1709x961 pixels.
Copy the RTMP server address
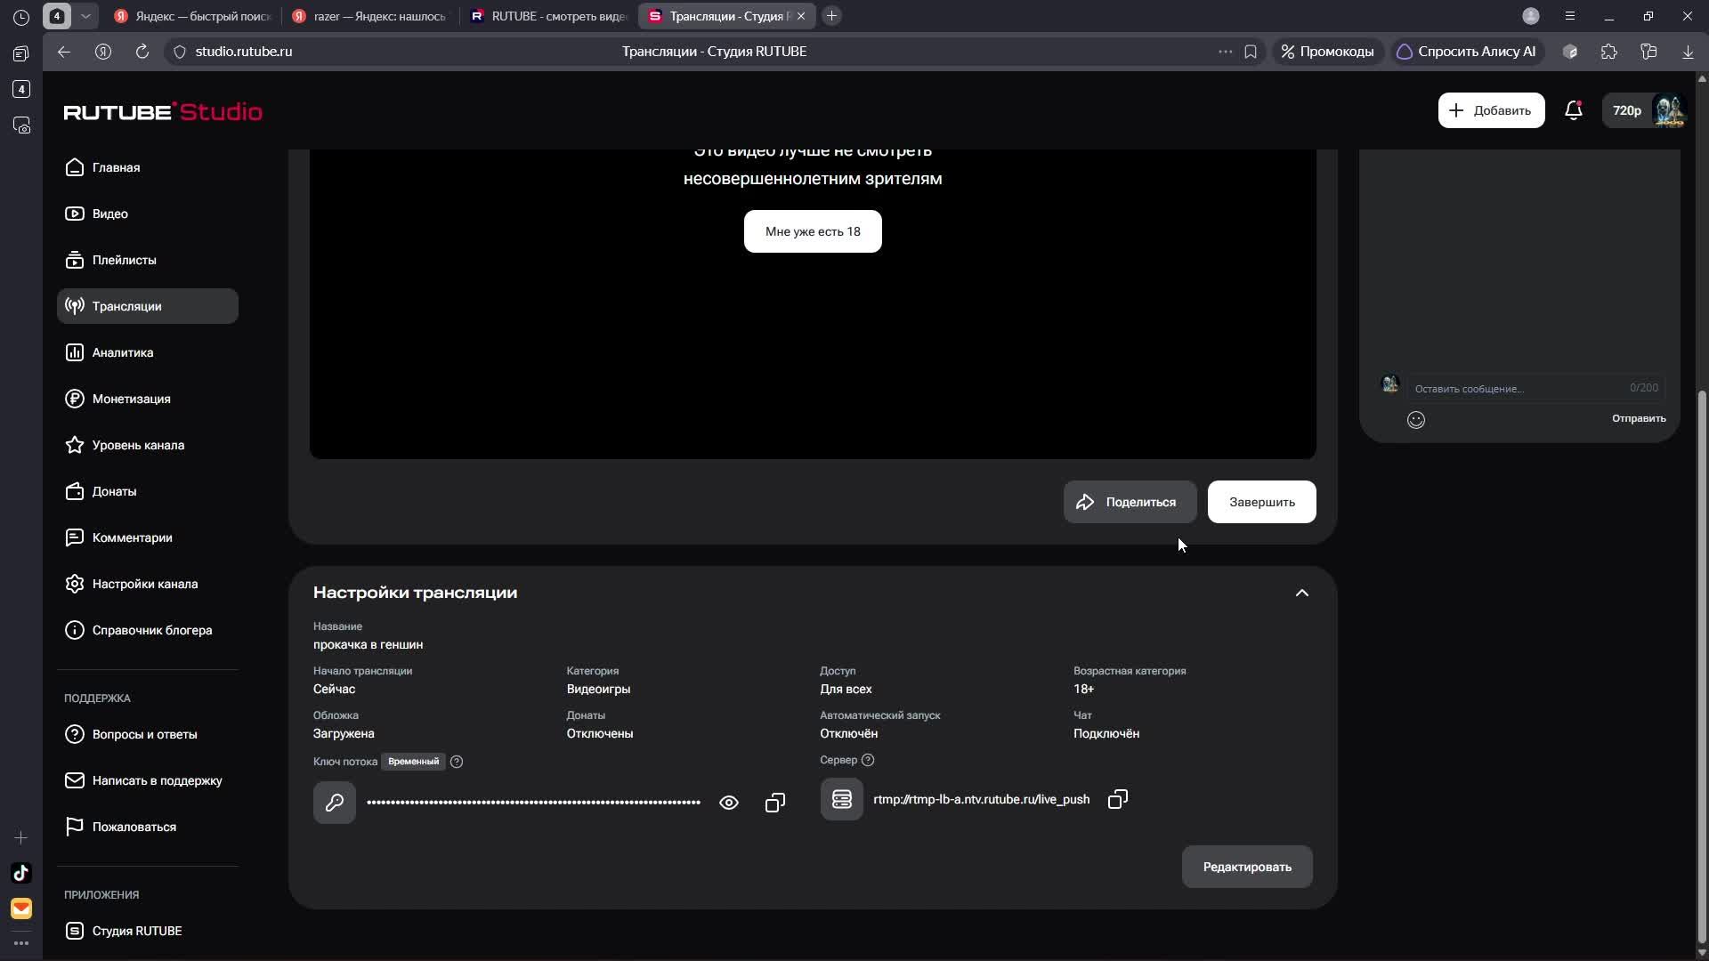click(1118, 799)
